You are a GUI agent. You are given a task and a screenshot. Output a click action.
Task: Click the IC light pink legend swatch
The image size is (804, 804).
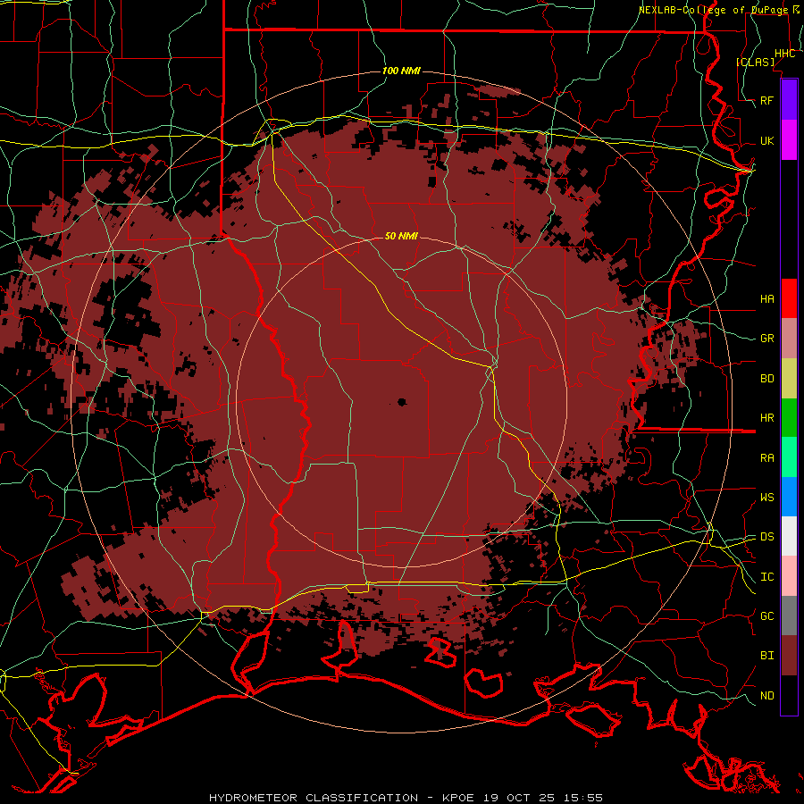[789, 576]
